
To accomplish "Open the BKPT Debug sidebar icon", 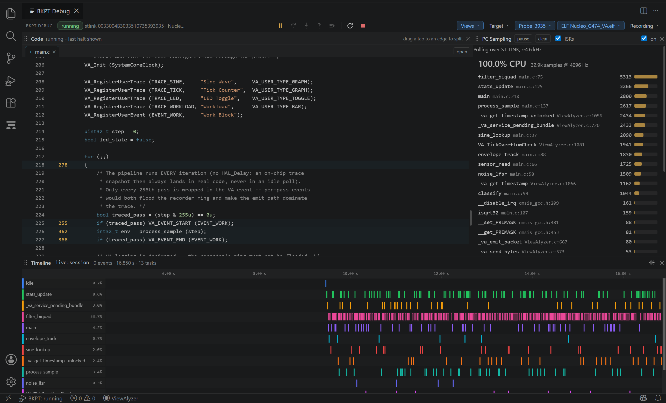I will click(x=11, y=125).
